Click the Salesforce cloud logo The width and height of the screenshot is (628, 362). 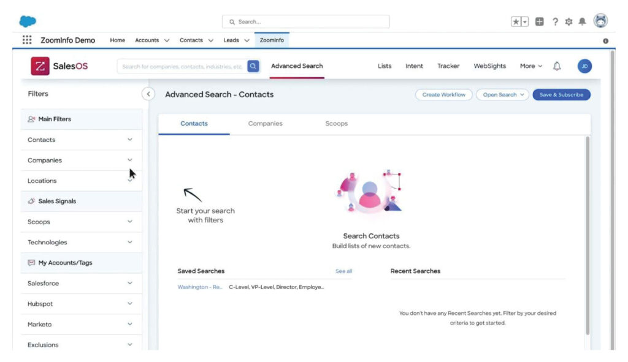28,21
